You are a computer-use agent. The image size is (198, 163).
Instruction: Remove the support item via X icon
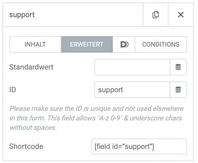tap(181, 15)
